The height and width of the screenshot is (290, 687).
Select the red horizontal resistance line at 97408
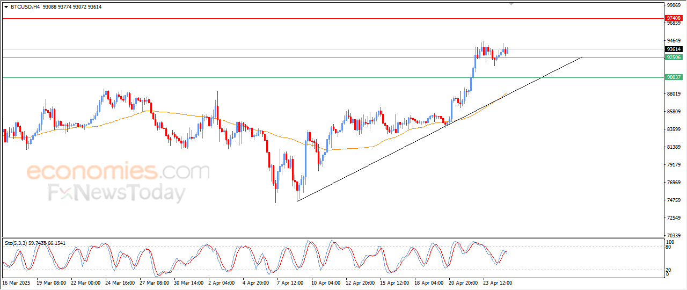(x=333, y=18)
